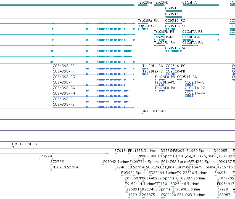Click EST SD26446.5prime
This screenshot has width=235, height=199.
173,187
